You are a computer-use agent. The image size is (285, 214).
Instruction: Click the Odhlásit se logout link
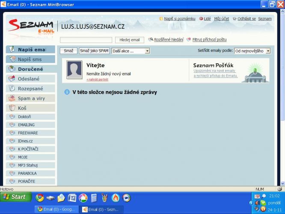246,19
